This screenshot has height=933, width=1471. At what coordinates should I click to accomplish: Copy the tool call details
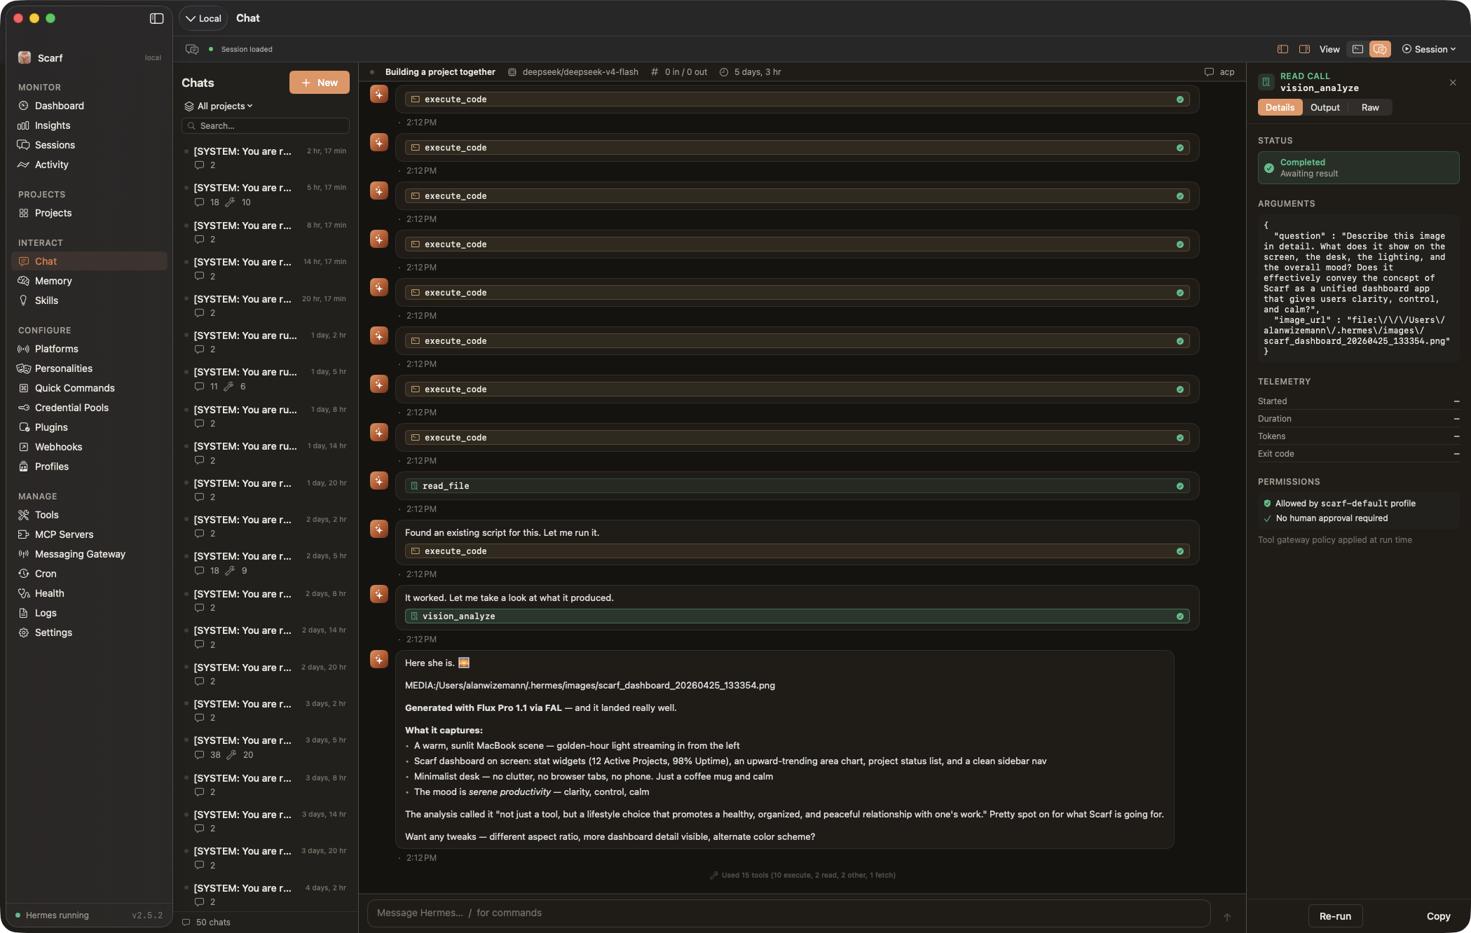1438,916
